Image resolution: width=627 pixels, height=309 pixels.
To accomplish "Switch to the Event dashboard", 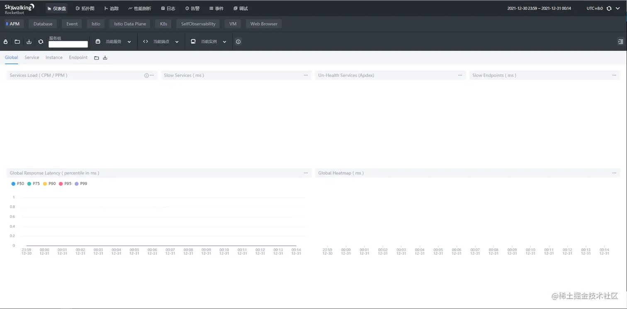I will (72, 24).
